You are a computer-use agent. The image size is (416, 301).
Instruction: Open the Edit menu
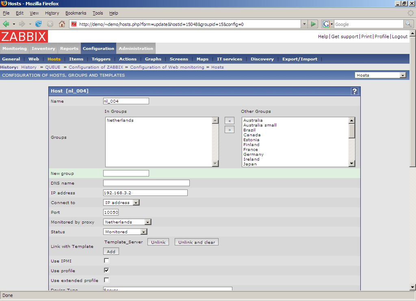point(19,13)
